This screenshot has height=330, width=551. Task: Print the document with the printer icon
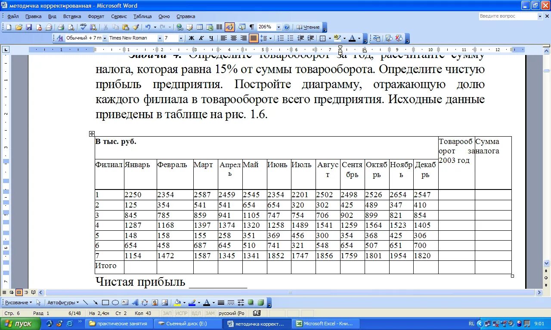[61, 27]
